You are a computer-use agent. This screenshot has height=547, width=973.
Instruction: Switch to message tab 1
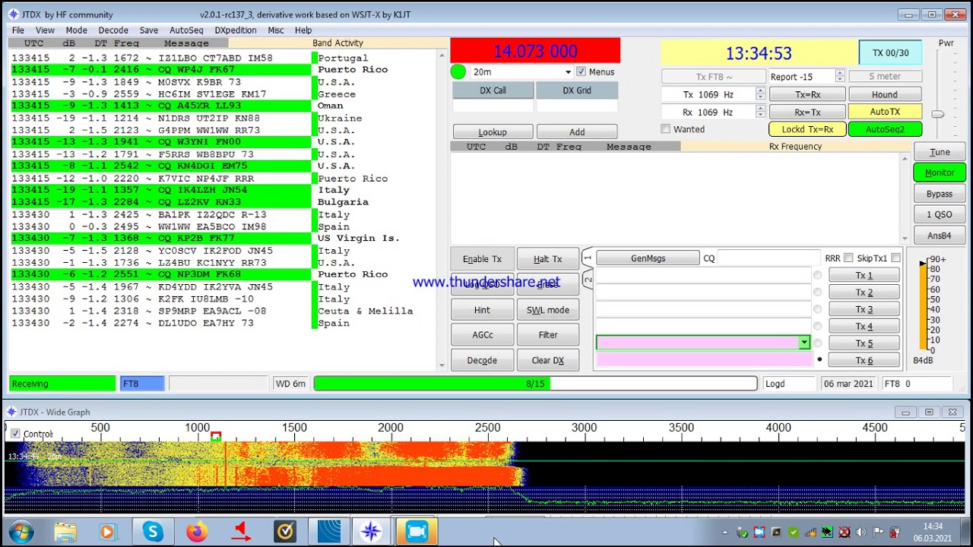tap(587, 258)
